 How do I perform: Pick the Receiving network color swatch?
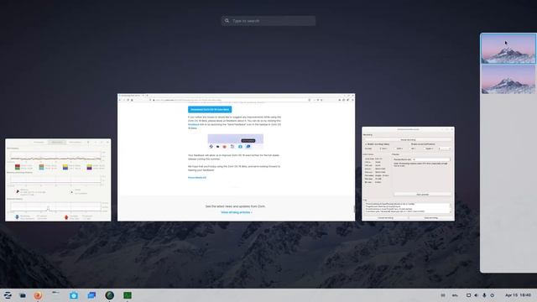click(x=17, y=217)
